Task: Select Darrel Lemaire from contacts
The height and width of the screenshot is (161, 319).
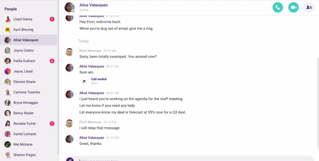Action: click(x=25, y=134)
